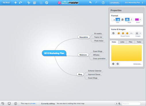Select Guest Blogs under Webinars

pos(97,51)
